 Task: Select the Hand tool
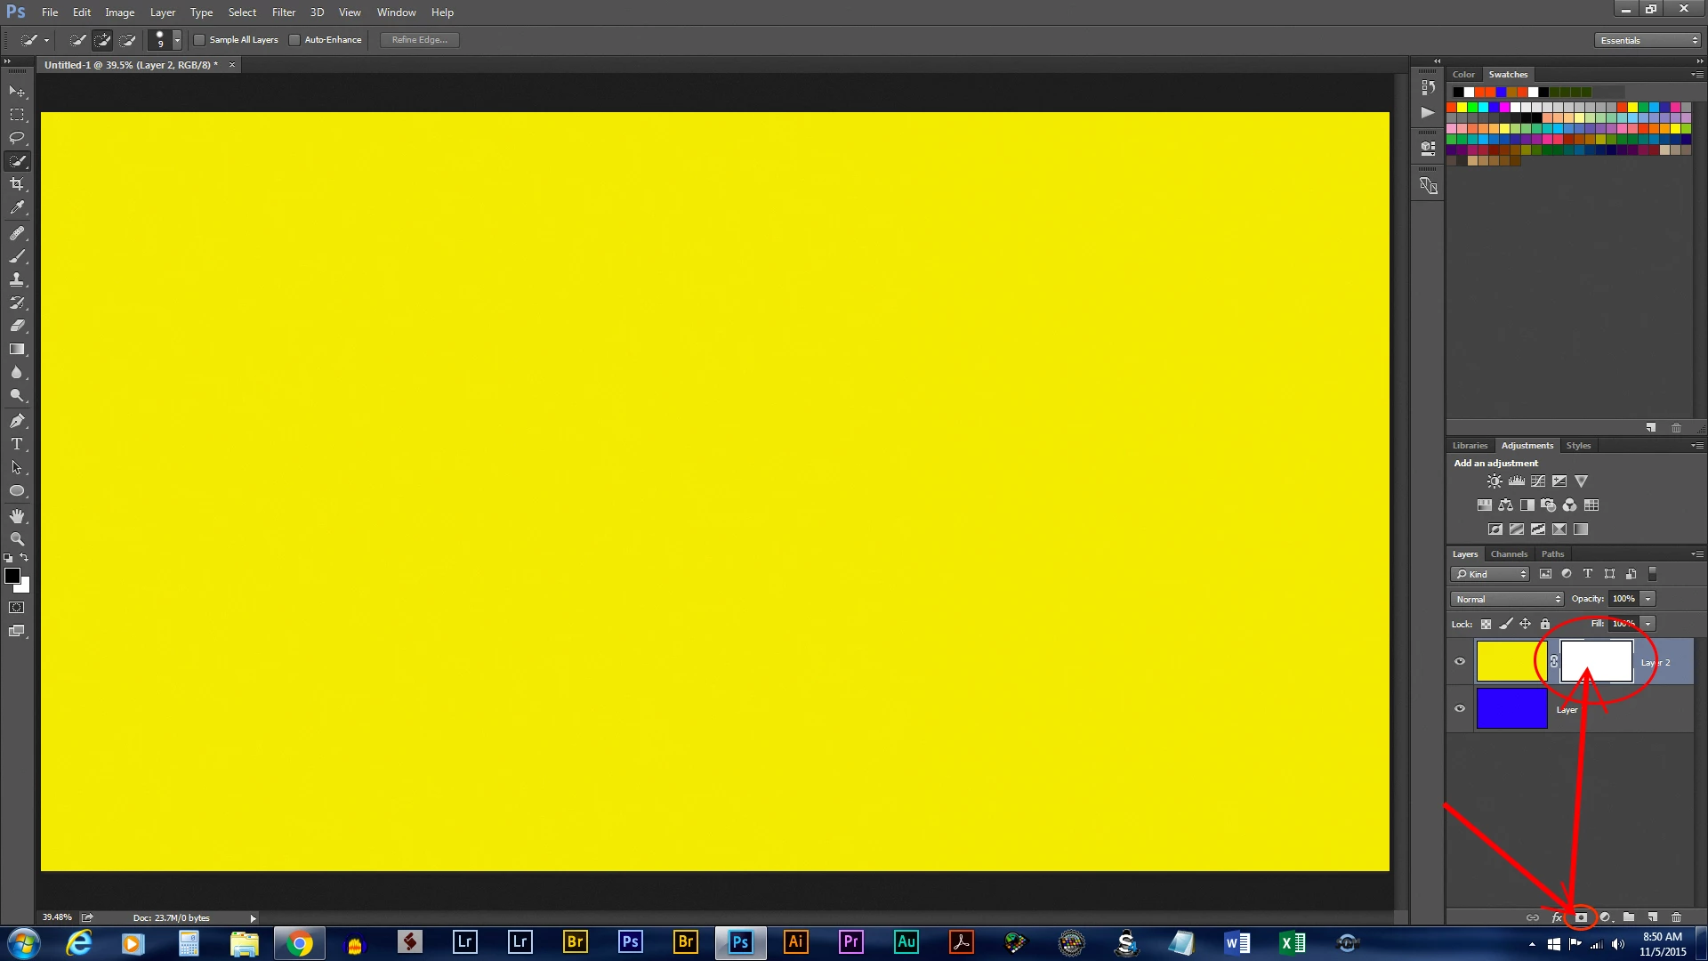[17, 516]
